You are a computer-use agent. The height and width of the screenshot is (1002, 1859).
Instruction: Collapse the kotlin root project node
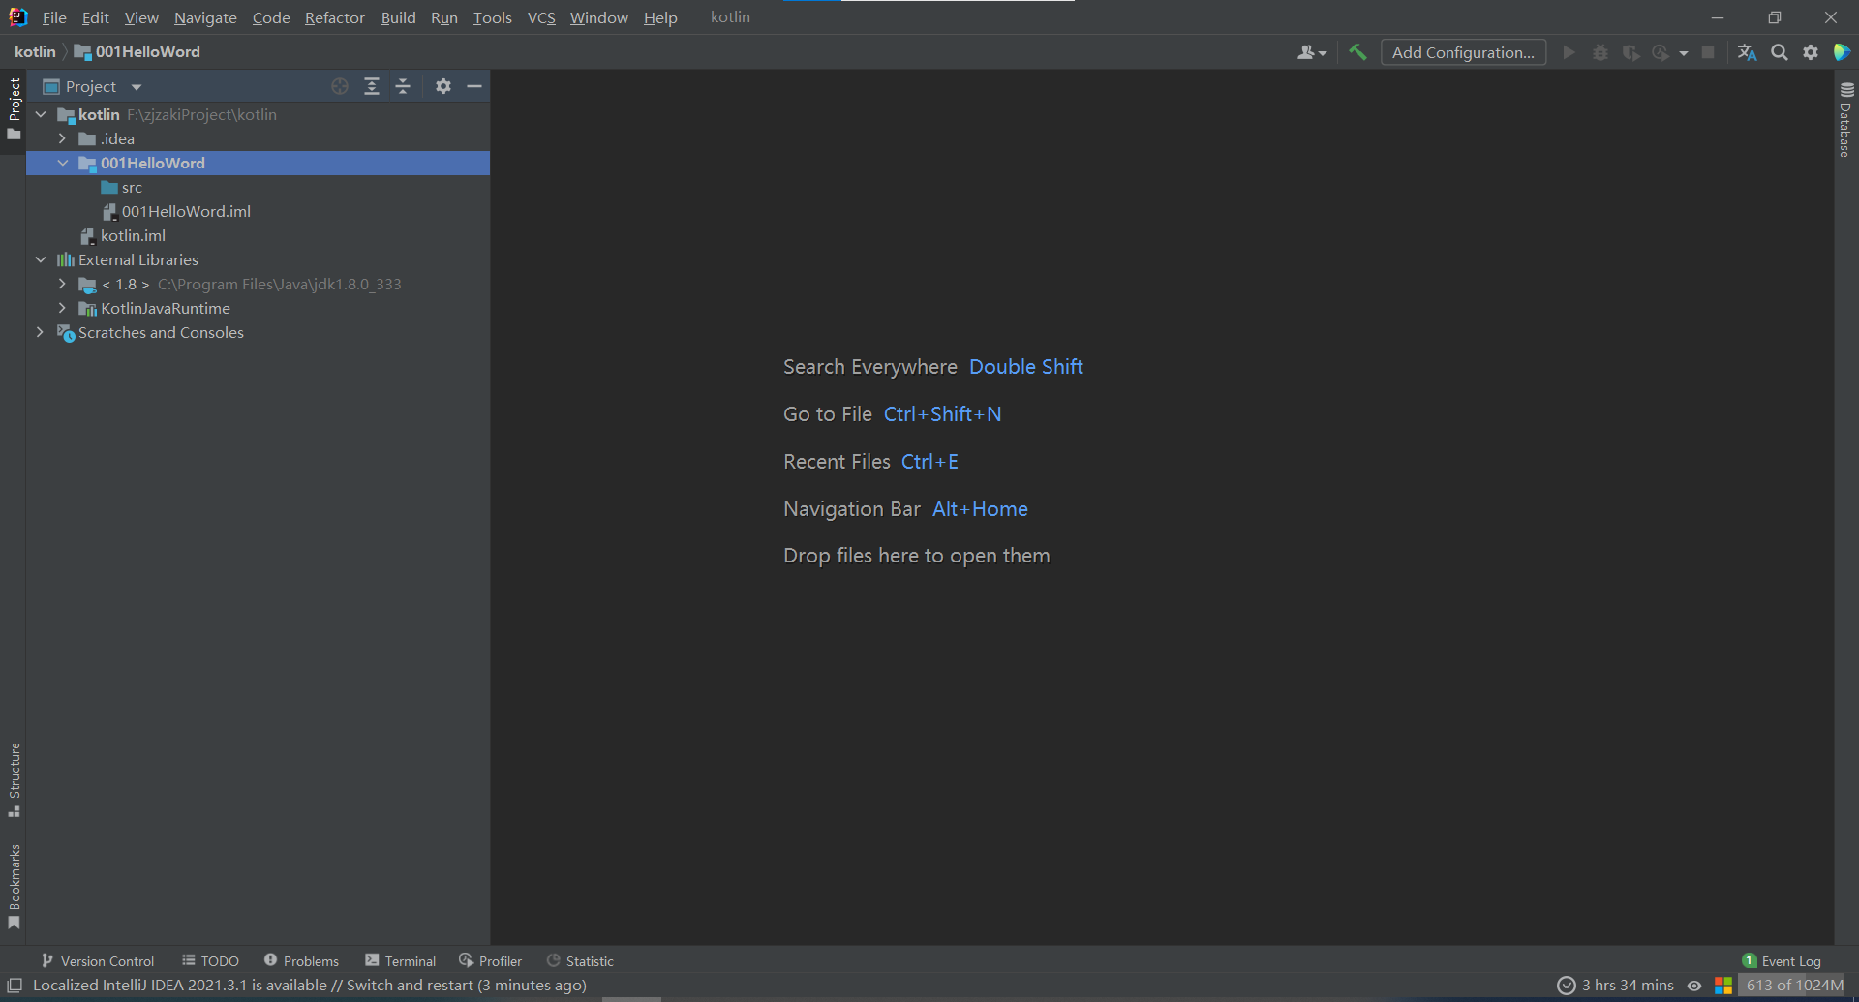(41, 114)
